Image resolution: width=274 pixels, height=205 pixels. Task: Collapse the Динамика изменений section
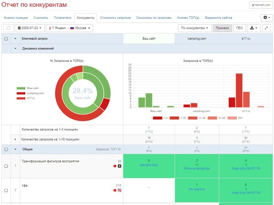15,49
